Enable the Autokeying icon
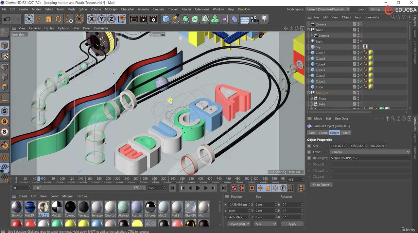This screenshot has width=418, height=233. pyautogui.click(x=241, y=188)
